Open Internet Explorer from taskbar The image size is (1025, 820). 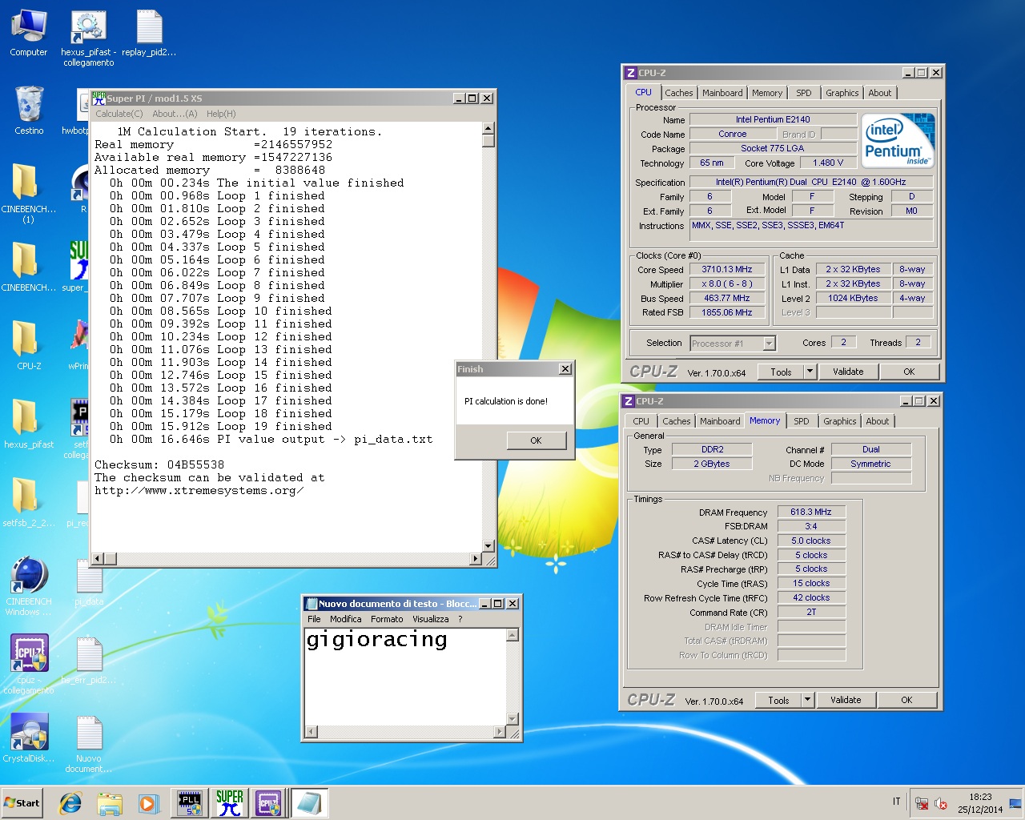click(70, 803)
